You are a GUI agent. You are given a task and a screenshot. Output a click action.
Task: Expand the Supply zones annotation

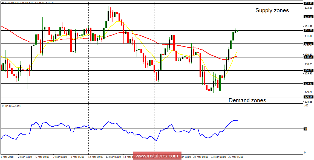click(x=272, y=11)
